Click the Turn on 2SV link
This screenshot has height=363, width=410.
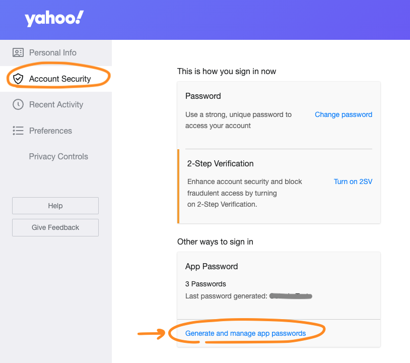click(353, 181)
